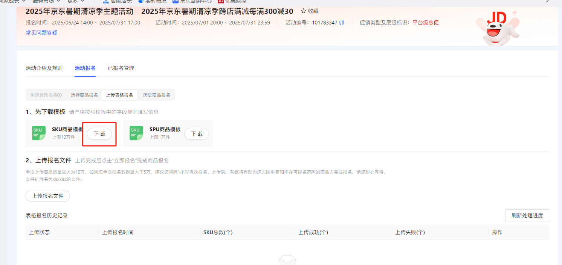Click the green SKU商品模板 file icon

pyautogui.click(x=39, y=133)
